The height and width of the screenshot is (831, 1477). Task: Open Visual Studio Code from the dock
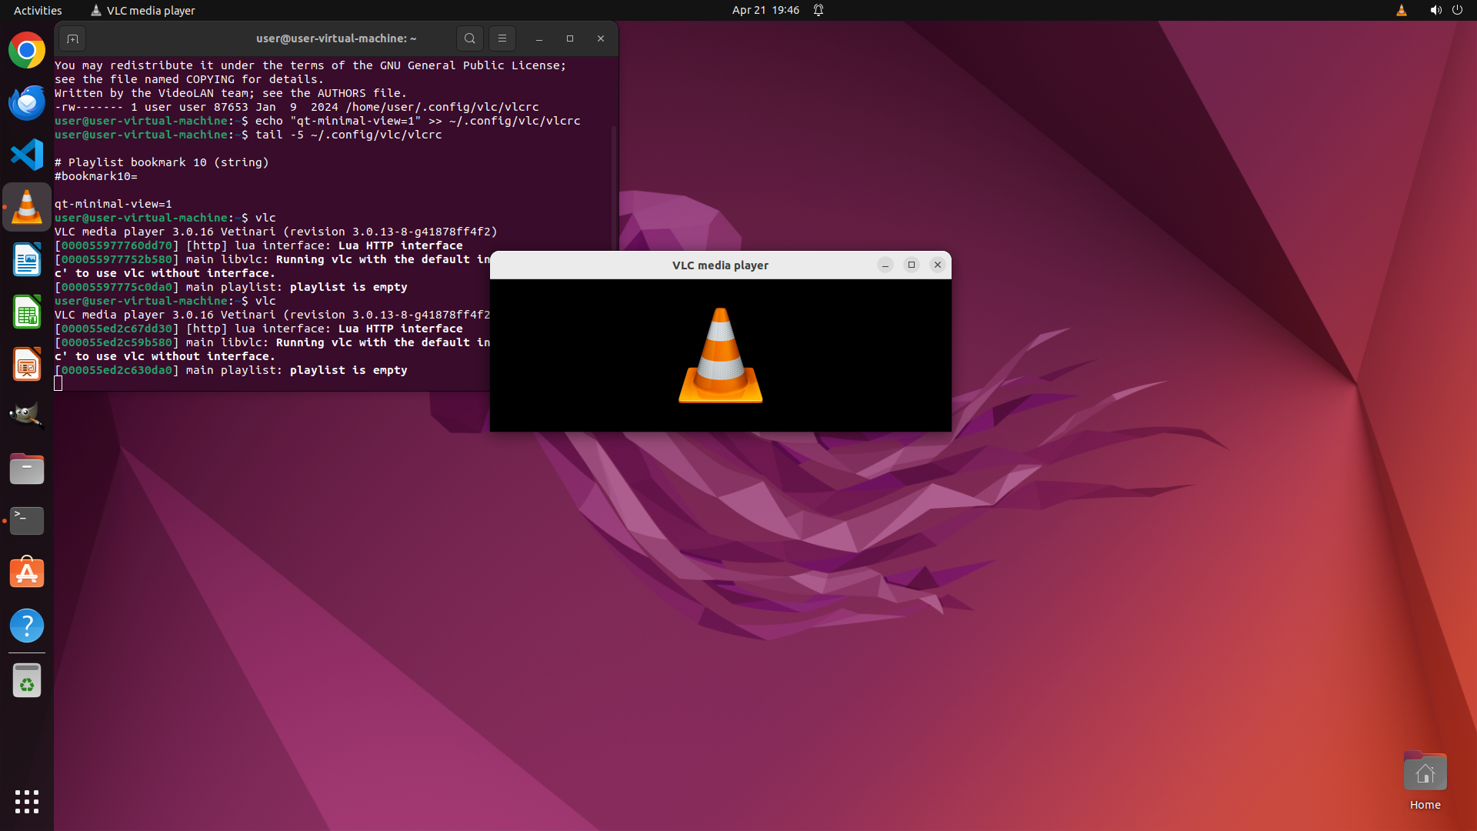pyautogui.click(x=27, y=155)
